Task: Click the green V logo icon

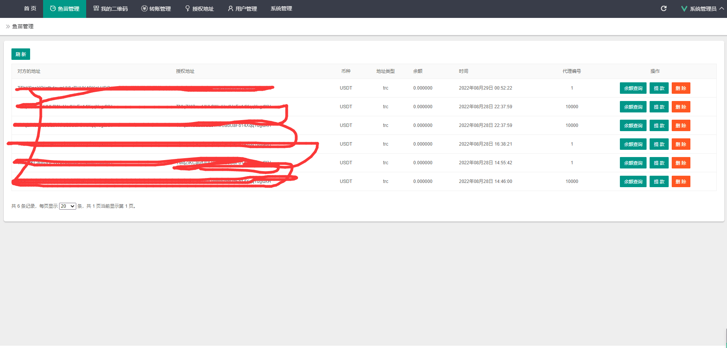Action: (x=684, y=9)
